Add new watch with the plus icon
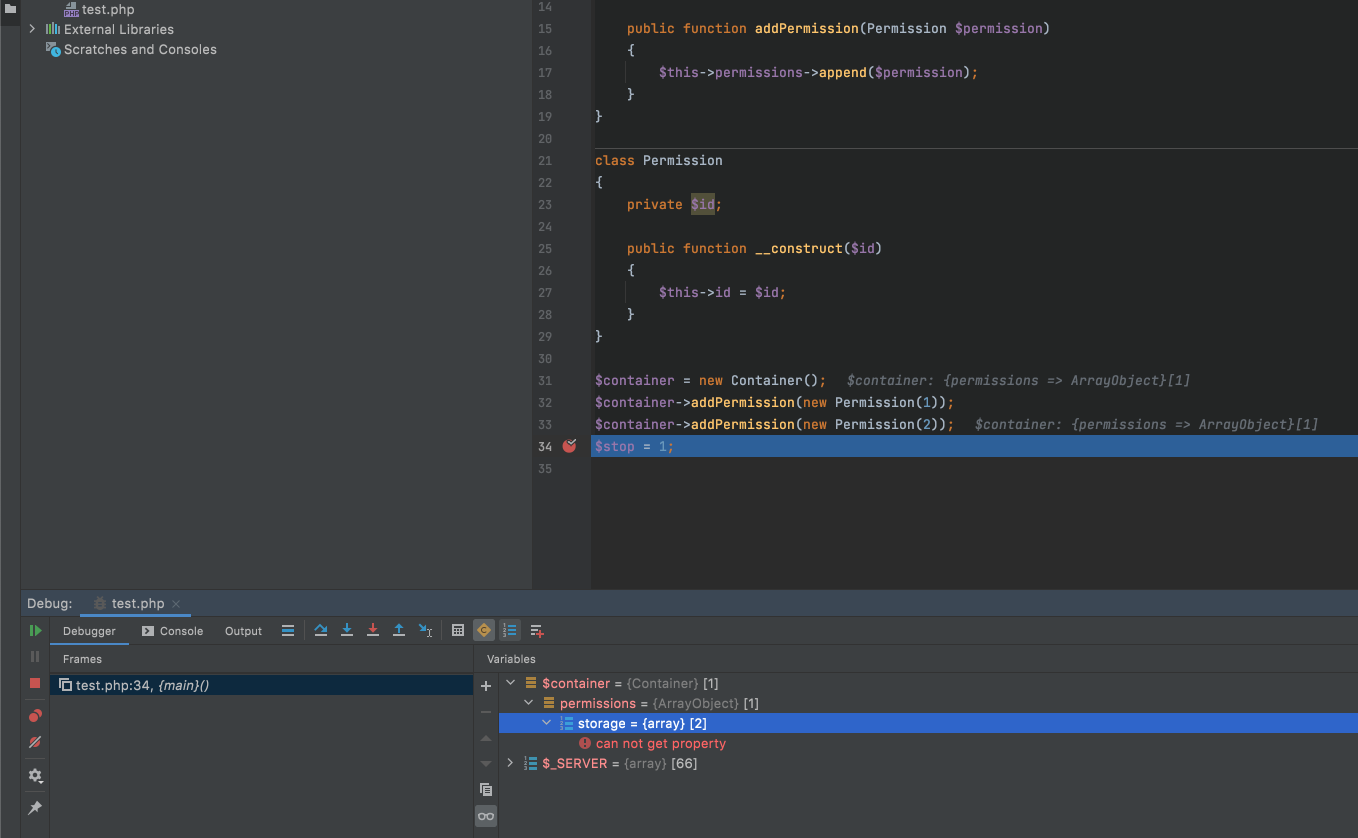 [x=486, y=686]
